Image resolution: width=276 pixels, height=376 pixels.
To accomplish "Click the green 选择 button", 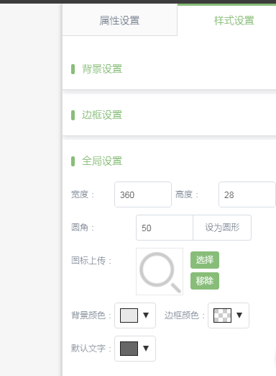I will [x=205, y=260].
